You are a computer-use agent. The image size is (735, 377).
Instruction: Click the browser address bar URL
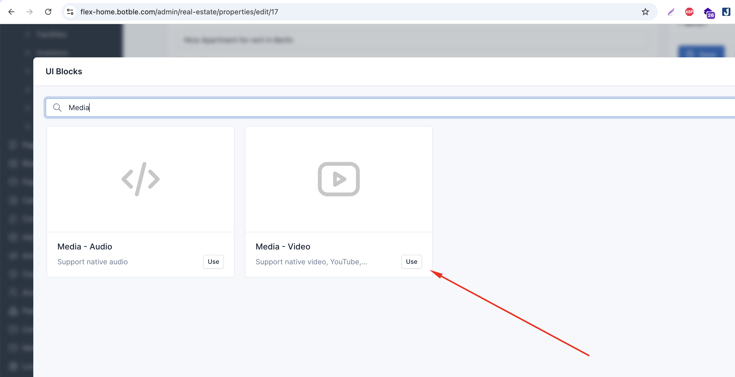[x=179, y=12]
